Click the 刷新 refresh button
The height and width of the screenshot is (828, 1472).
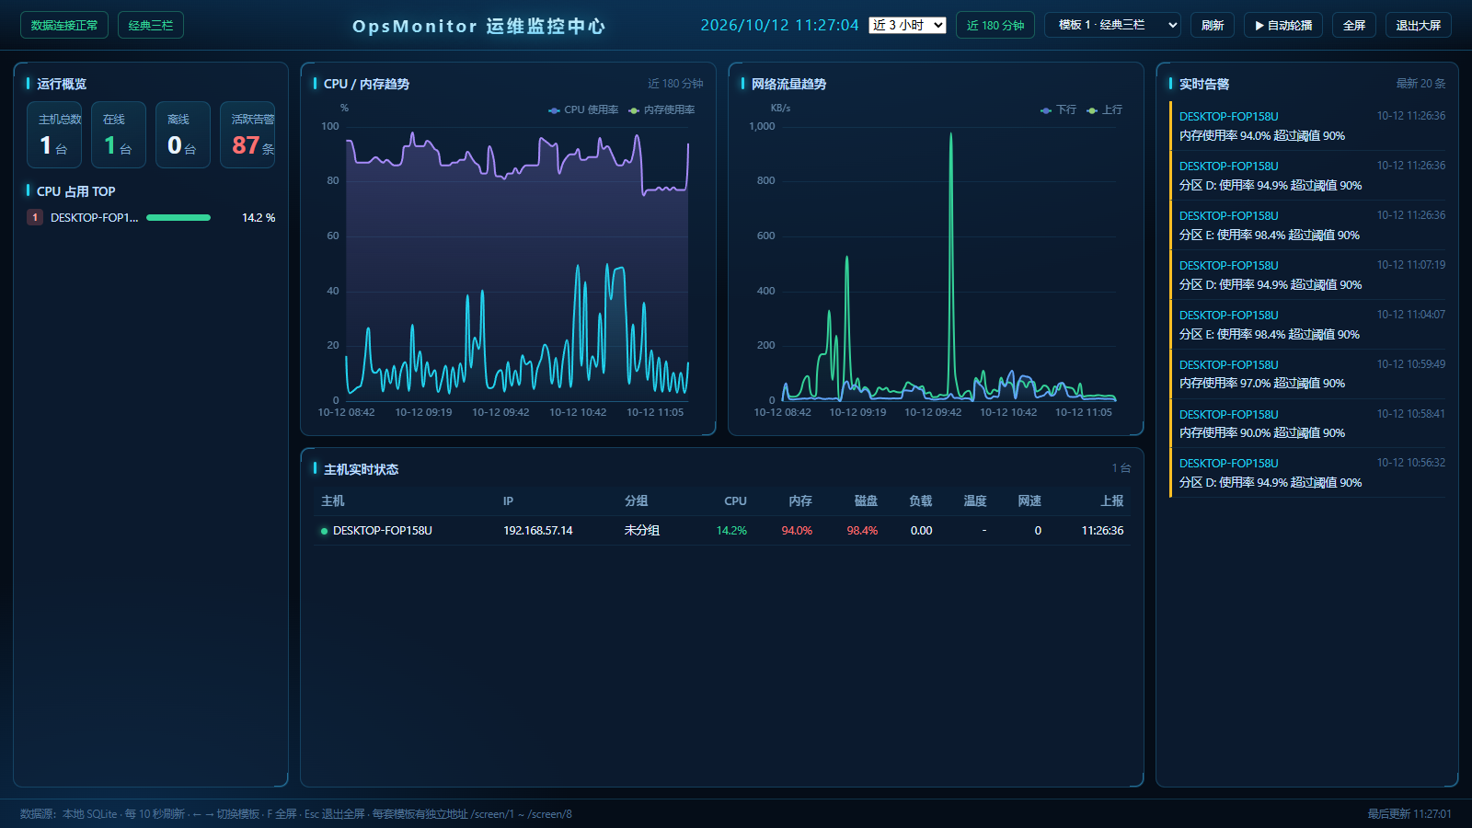tap(1213, 26)
